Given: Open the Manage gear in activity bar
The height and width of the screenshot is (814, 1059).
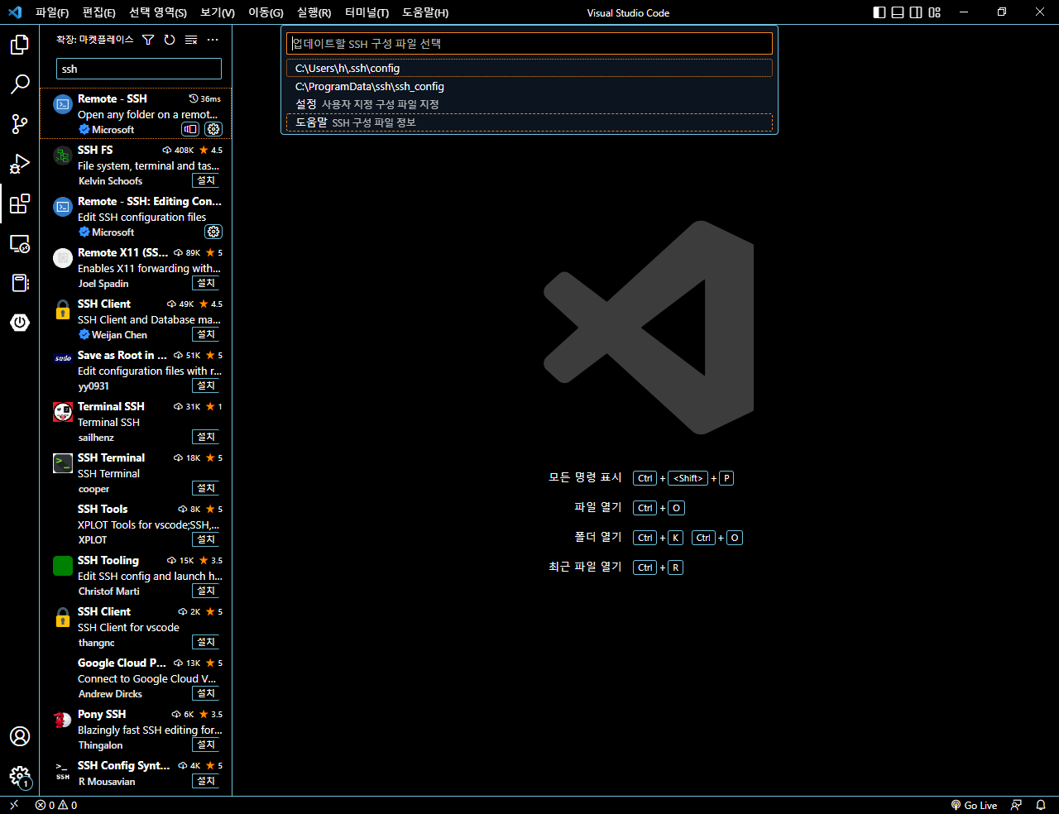Looking at the screenshot, I should [x=20, y=776].
